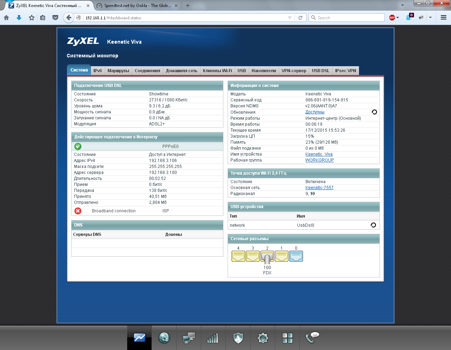
Task: Click the Доступны updates link
Action: click(x=315, y=112)
